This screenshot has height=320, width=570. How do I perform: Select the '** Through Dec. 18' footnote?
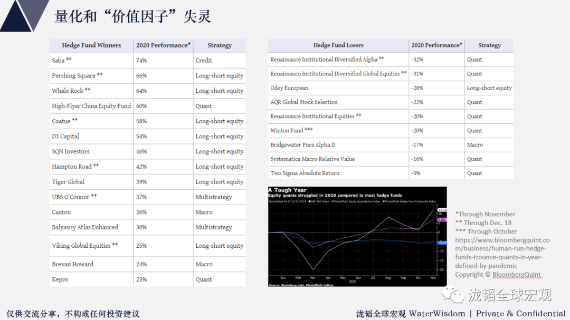point(483,222)
